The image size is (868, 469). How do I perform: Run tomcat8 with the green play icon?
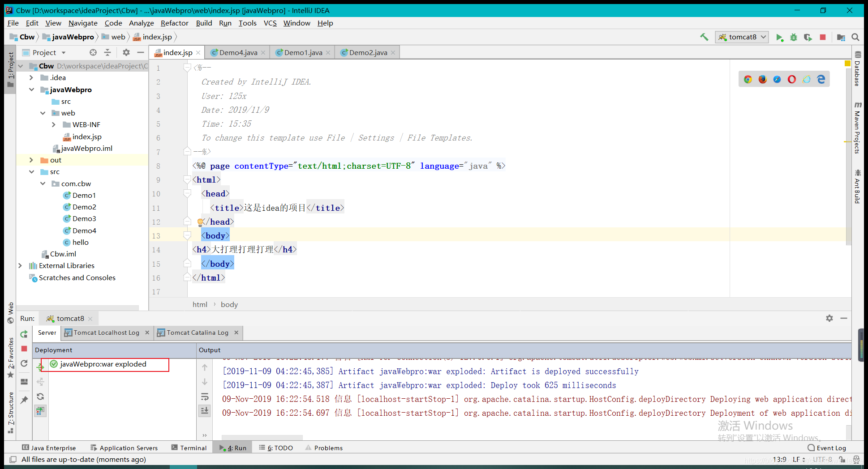[779, 37]
